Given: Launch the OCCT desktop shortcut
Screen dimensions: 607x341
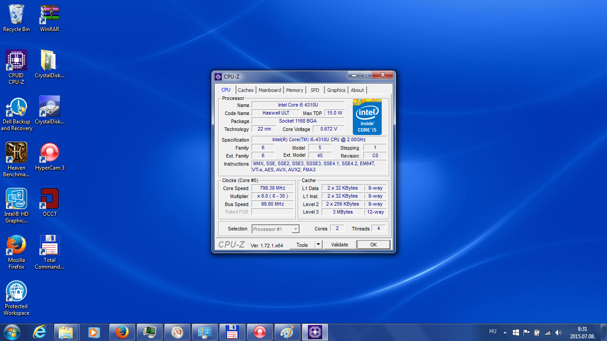Looking at the screenshot, I should pos(49,199).
